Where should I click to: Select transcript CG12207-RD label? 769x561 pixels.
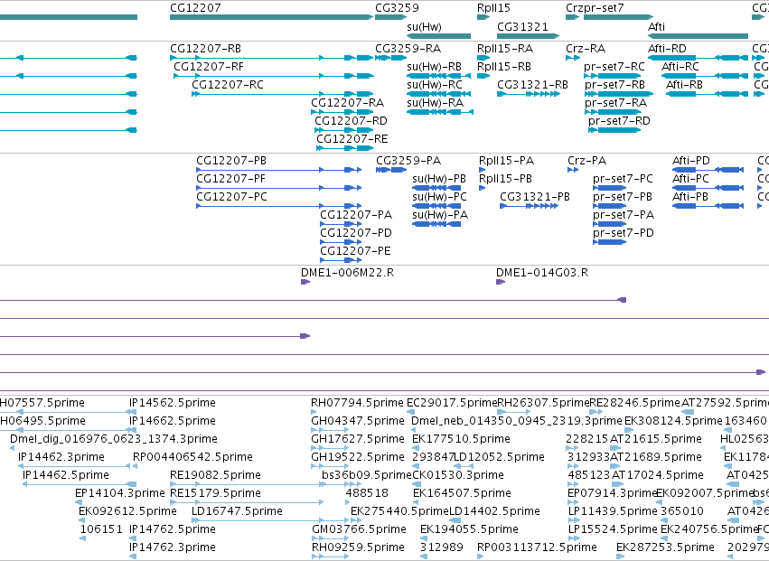point(351,121)
